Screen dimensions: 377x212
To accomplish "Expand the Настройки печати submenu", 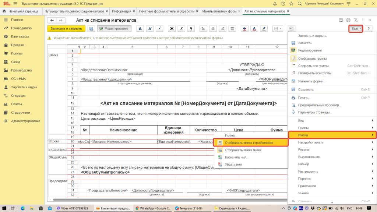I will tap(331, 142).
